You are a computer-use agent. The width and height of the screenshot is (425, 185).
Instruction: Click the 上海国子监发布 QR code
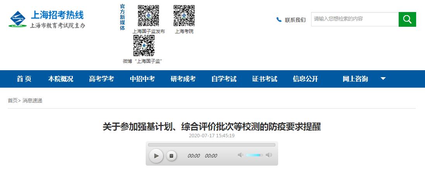click(x=148, y=16)
